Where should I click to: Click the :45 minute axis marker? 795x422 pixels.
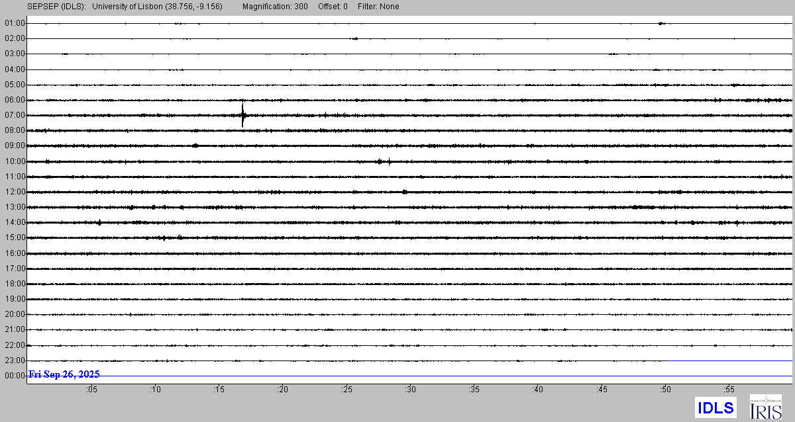pos(602,390)
